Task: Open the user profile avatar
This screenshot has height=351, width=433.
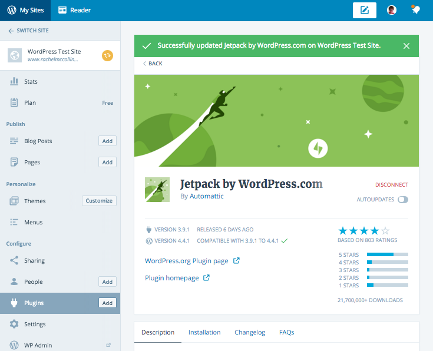Action: click(392, 10)
